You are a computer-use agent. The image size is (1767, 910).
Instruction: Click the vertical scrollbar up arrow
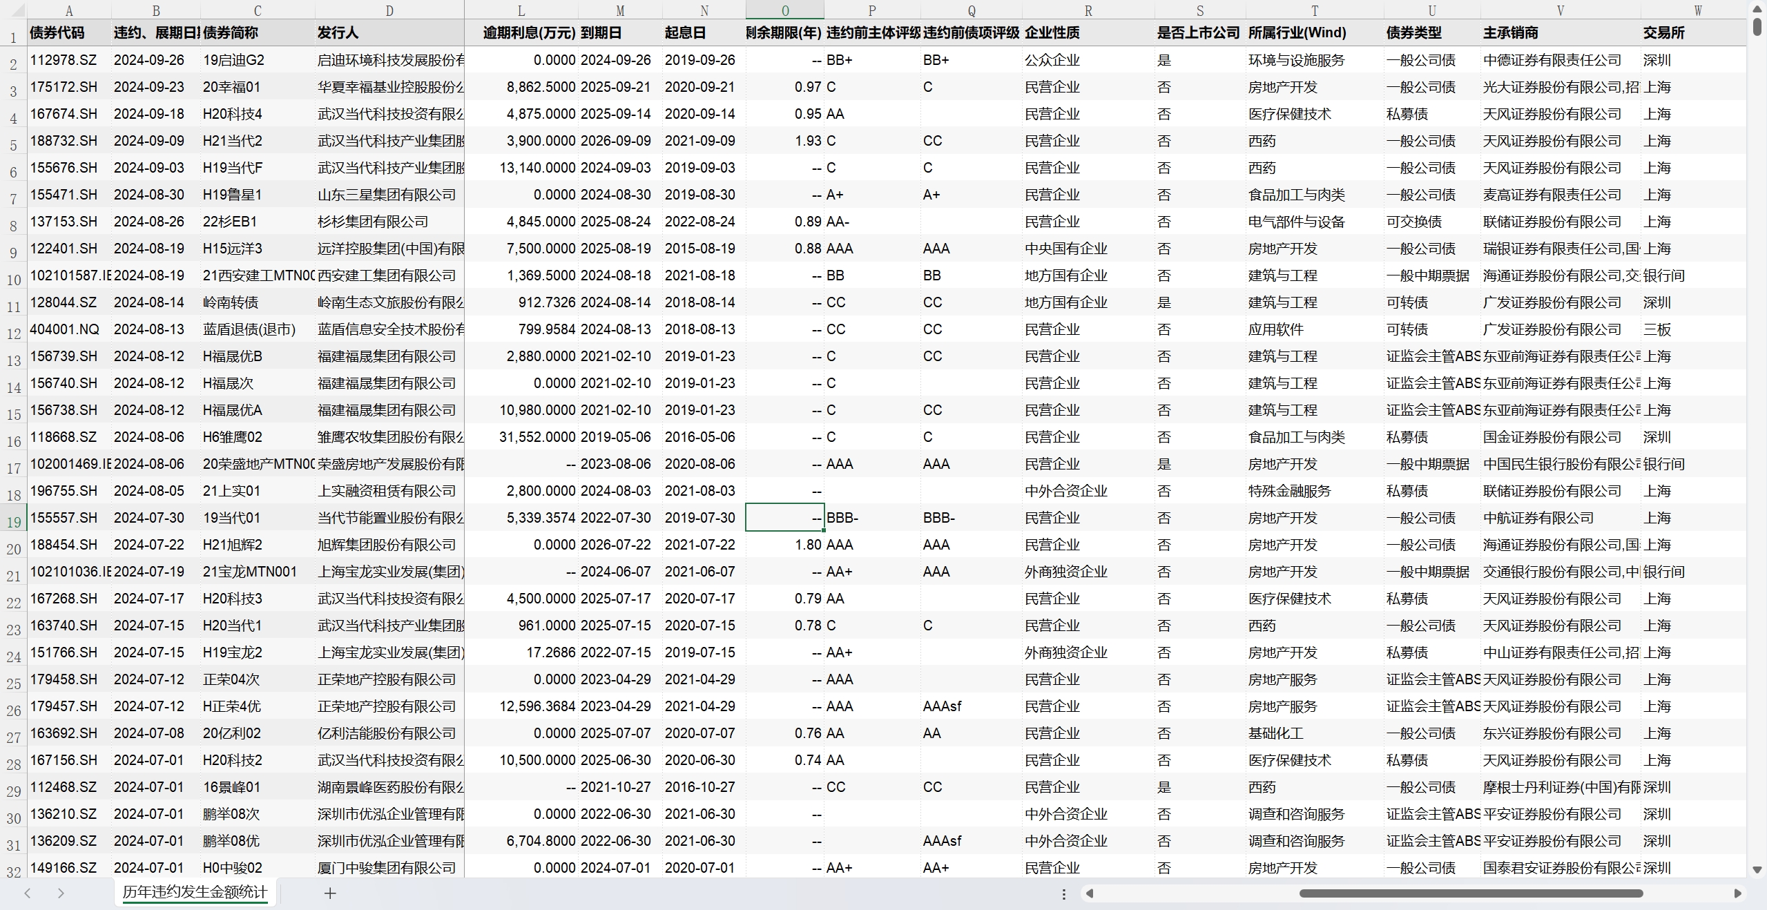[x=1757, y=8]
